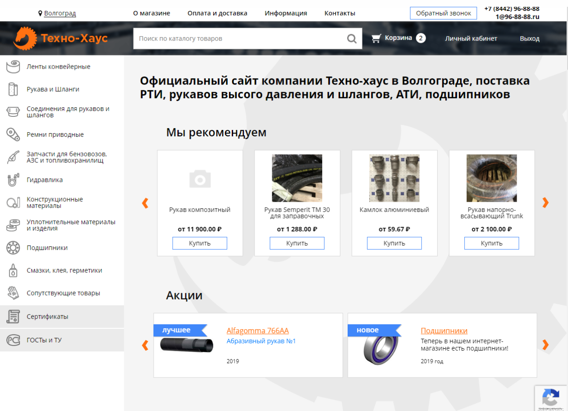Click Выход to log out
568x411 pixels.
(x=529, y=39)
